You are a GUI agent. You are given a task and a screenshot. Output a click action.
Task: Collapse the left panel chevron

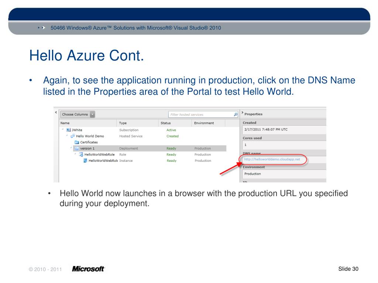pyautogui.click(x=56, y=112)
